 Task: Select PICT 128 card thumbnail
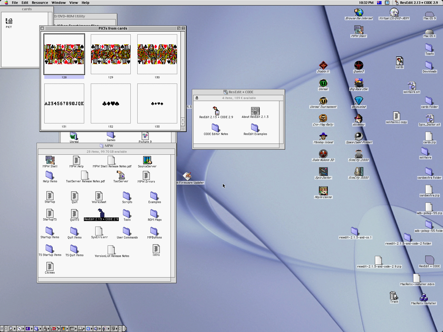click(x=64, y=54)
